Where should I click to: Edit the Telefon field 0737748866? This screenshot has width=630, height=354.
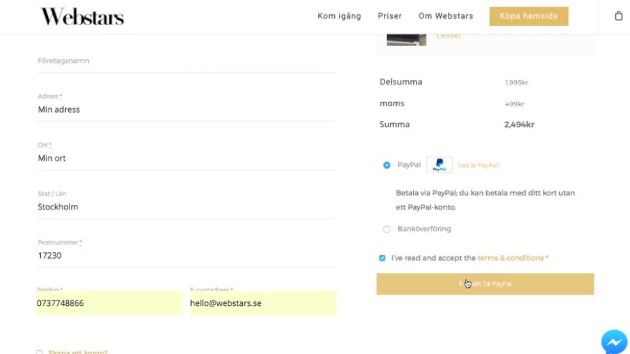[x=110, y=303]
